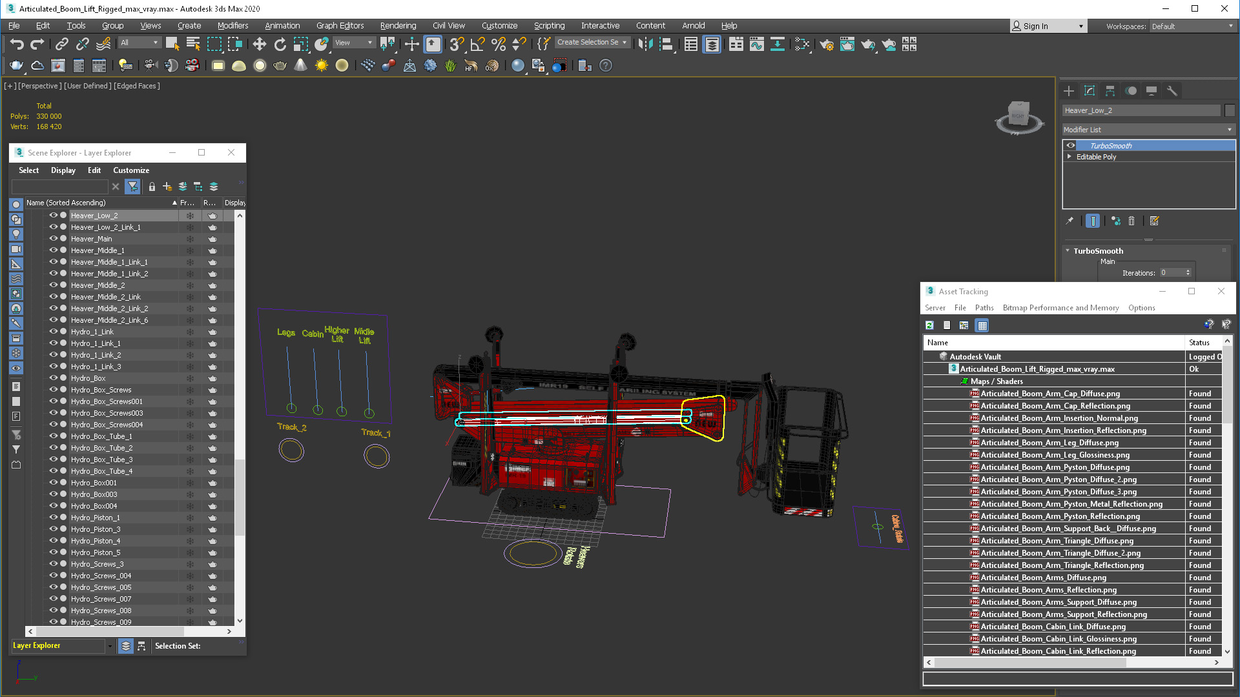This screenshot has width=1240, height=697.
Task: Click Configure Modifier Sets icon
Action: click(1155, 221)
